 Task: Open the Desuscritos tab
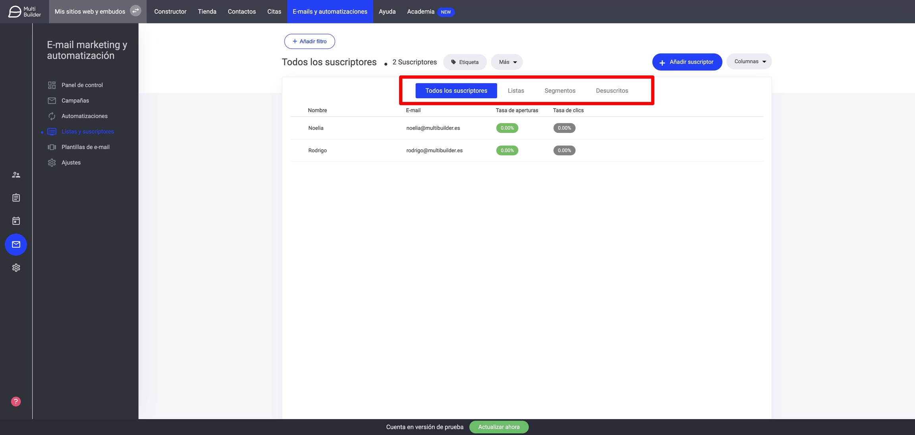point(612,91)
